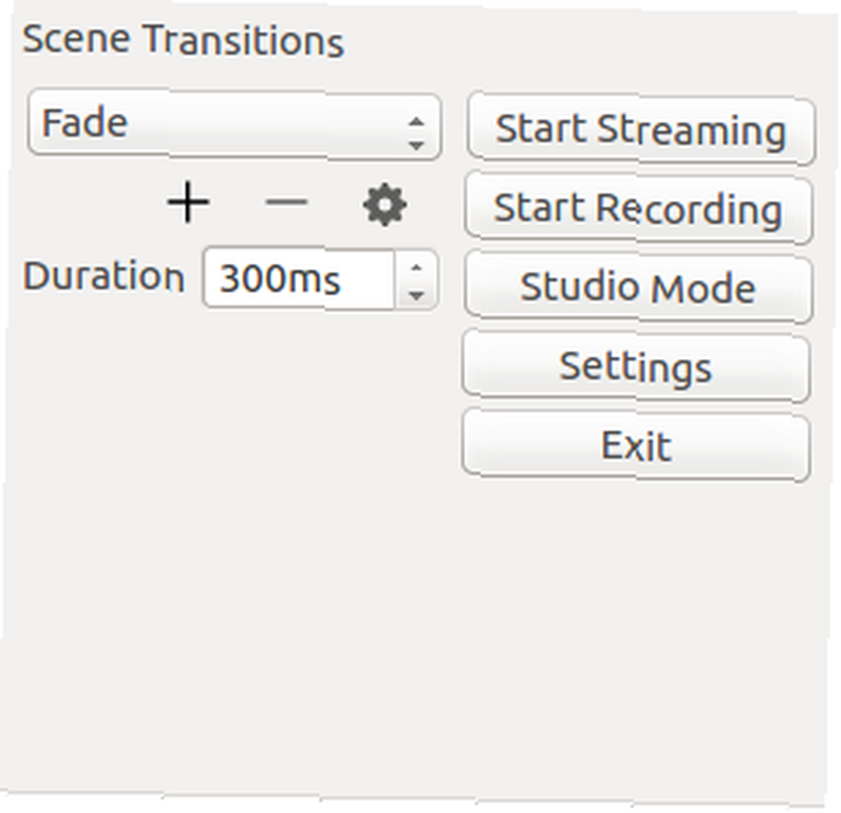Click the Duration label text
The image size is (841, 813).
[x=103, y=276]
